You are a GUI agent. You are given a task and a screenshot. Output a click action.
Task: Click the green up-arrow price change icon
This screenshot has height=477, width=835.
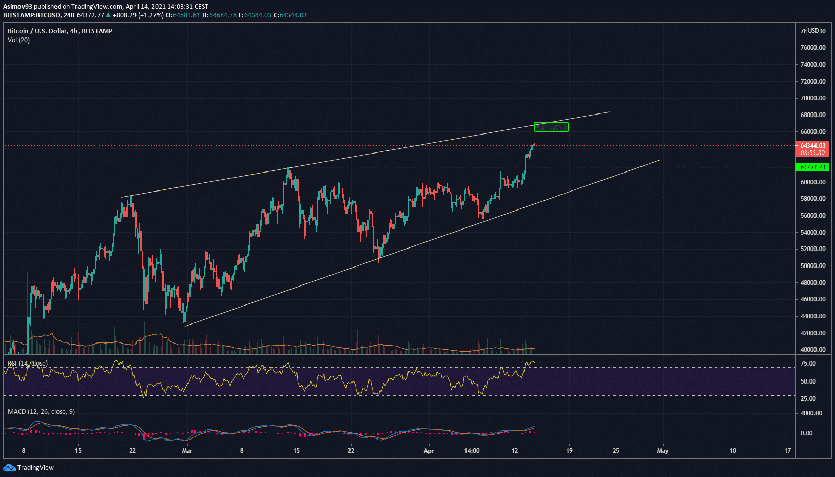pos(108,15)
